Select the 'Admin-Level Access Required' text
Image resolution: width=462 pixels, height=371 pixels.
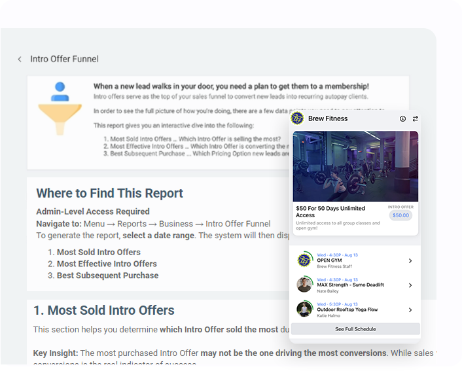tap(93, 211)
